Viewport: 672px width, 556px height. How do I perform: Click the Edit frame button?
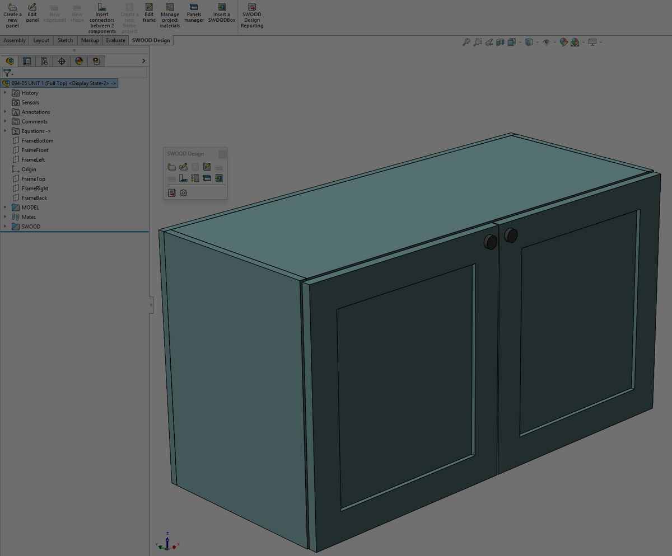point(149,13)
